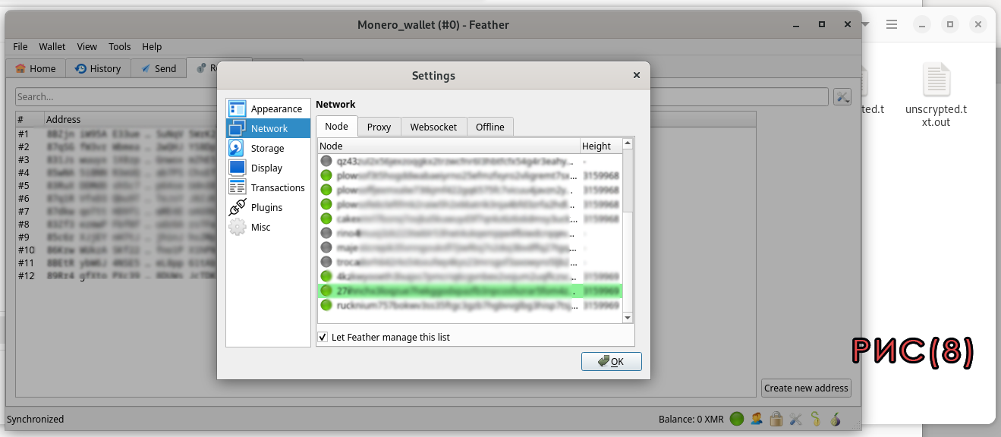
Task: Select the unscrypted.txt.out file
Action: (936, 95)
